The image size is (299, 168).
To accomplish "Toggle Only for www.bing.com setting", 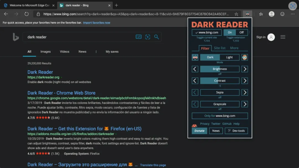I will click(220, 116).
